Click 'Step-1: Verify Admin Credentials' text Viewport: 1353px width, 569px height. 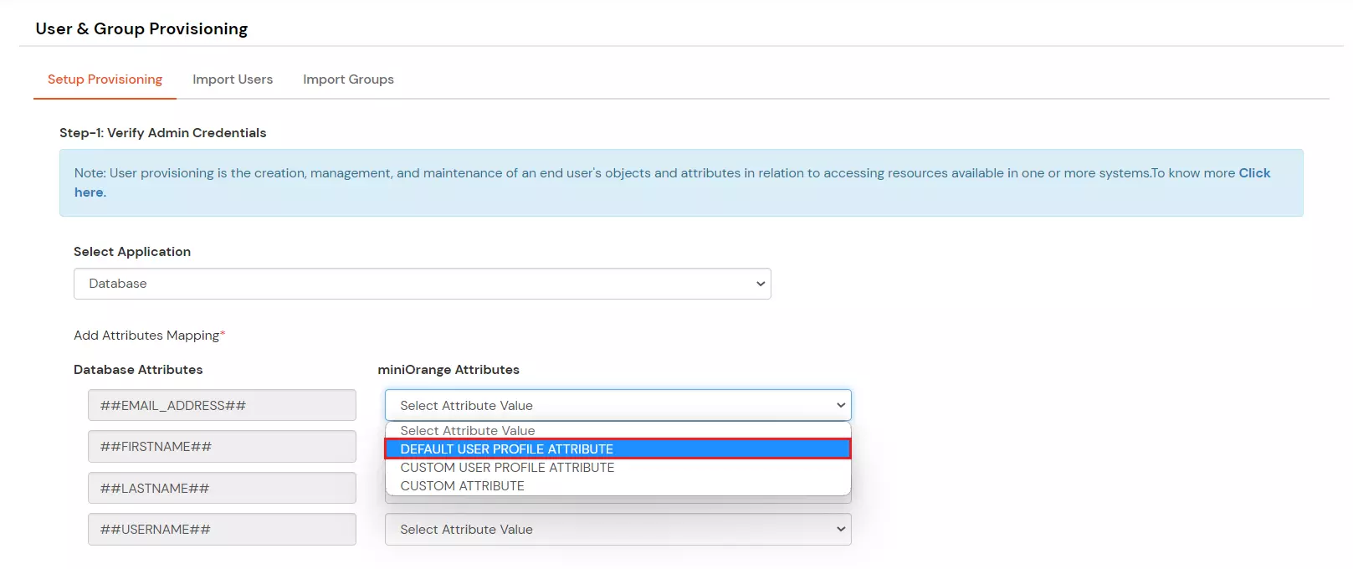tap(162, 132)
